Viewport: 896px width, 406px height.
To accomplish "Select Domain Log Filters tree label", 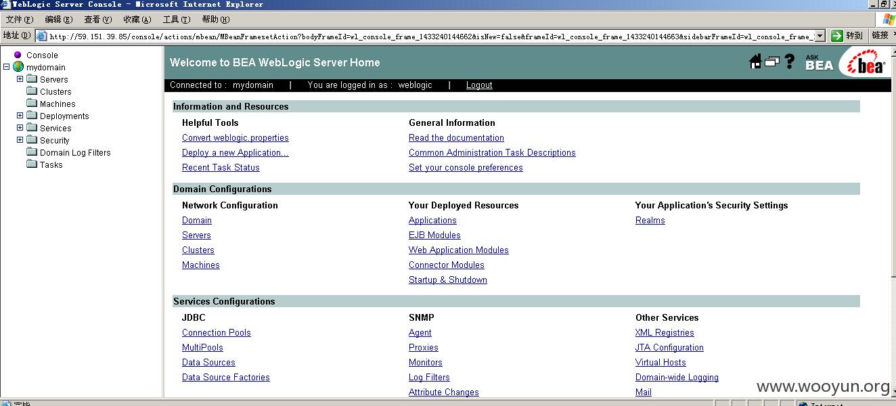I will click(x=75, y=153).
